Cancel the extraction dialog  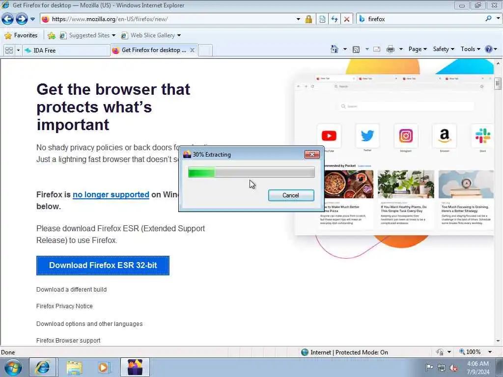click(x=291, y=195)
